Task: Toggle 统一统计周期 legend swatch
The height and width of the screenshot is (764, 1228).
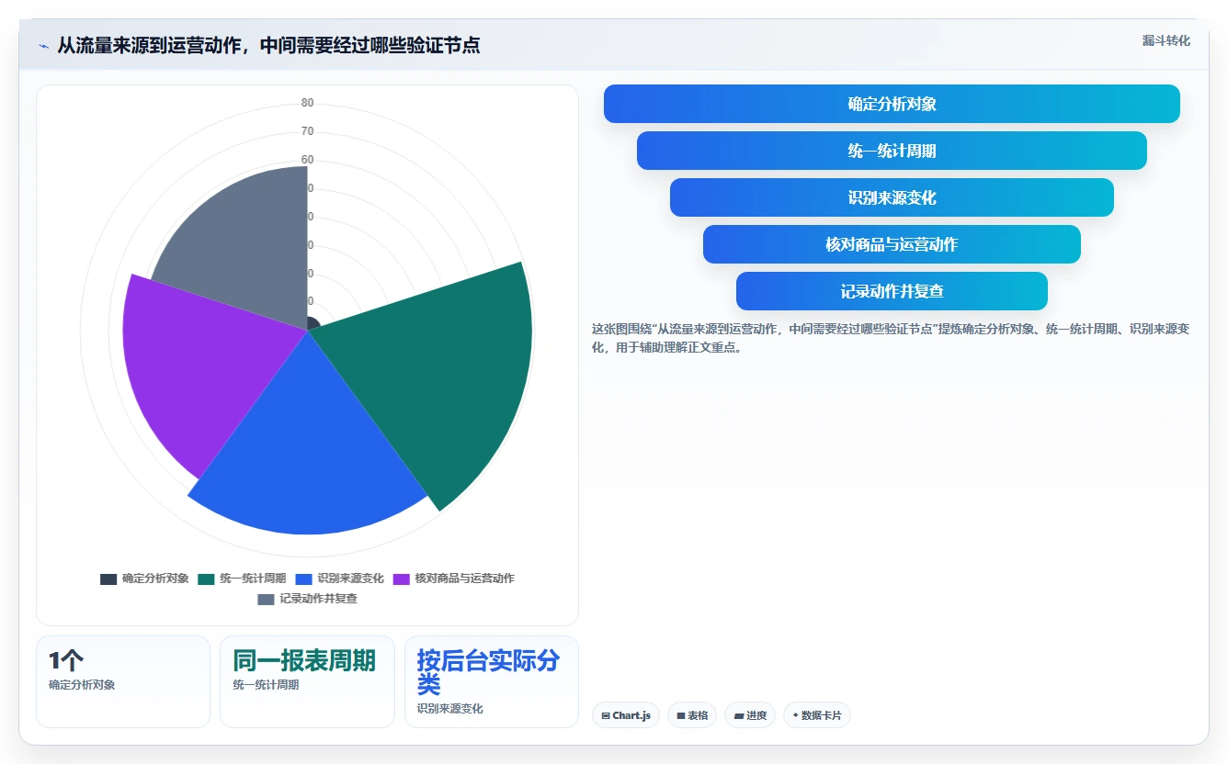Action: 206,579
